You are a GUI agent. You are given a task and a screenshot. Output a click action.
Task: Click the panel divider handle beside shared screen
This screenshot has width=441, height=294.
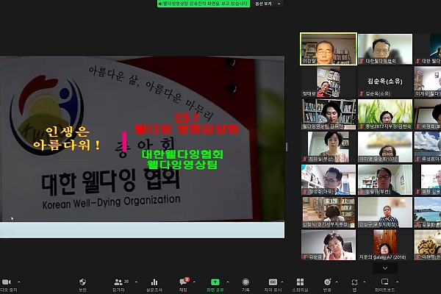(x=287, y=147)
